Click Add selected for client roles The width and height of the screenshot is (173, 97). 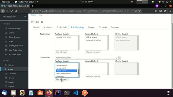tap(62, 79)
